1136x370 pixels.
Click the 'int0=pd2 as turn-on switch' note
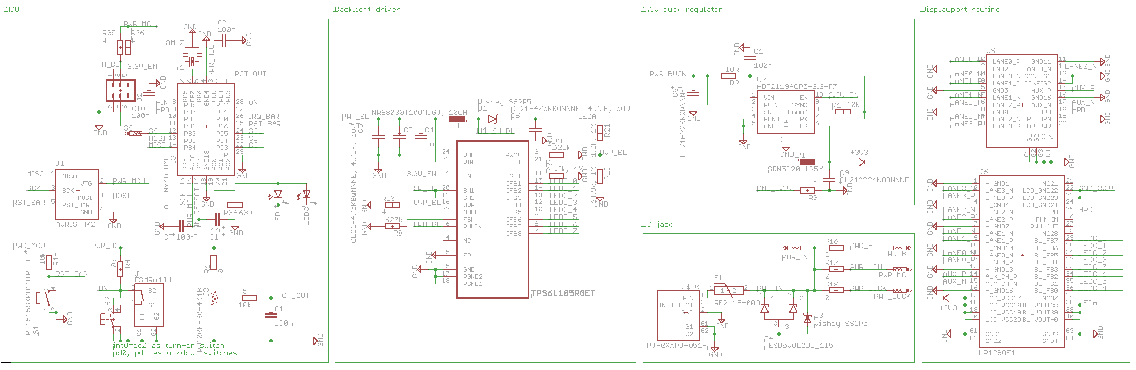[168, 345]
